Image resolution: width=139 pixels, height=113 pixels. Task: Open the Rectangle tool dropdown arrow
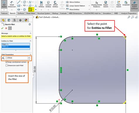[21, 6]
